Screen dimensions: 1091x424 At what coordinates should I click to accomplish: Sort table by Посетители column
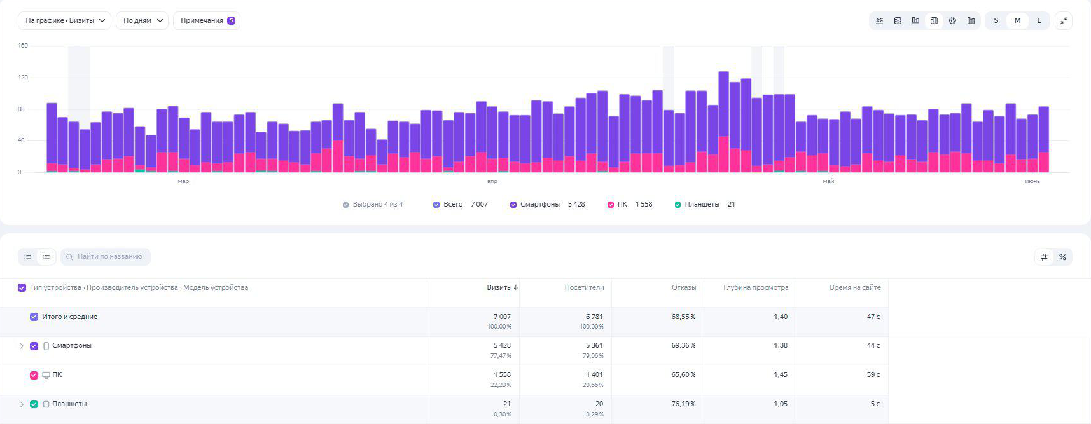point(584,288)
